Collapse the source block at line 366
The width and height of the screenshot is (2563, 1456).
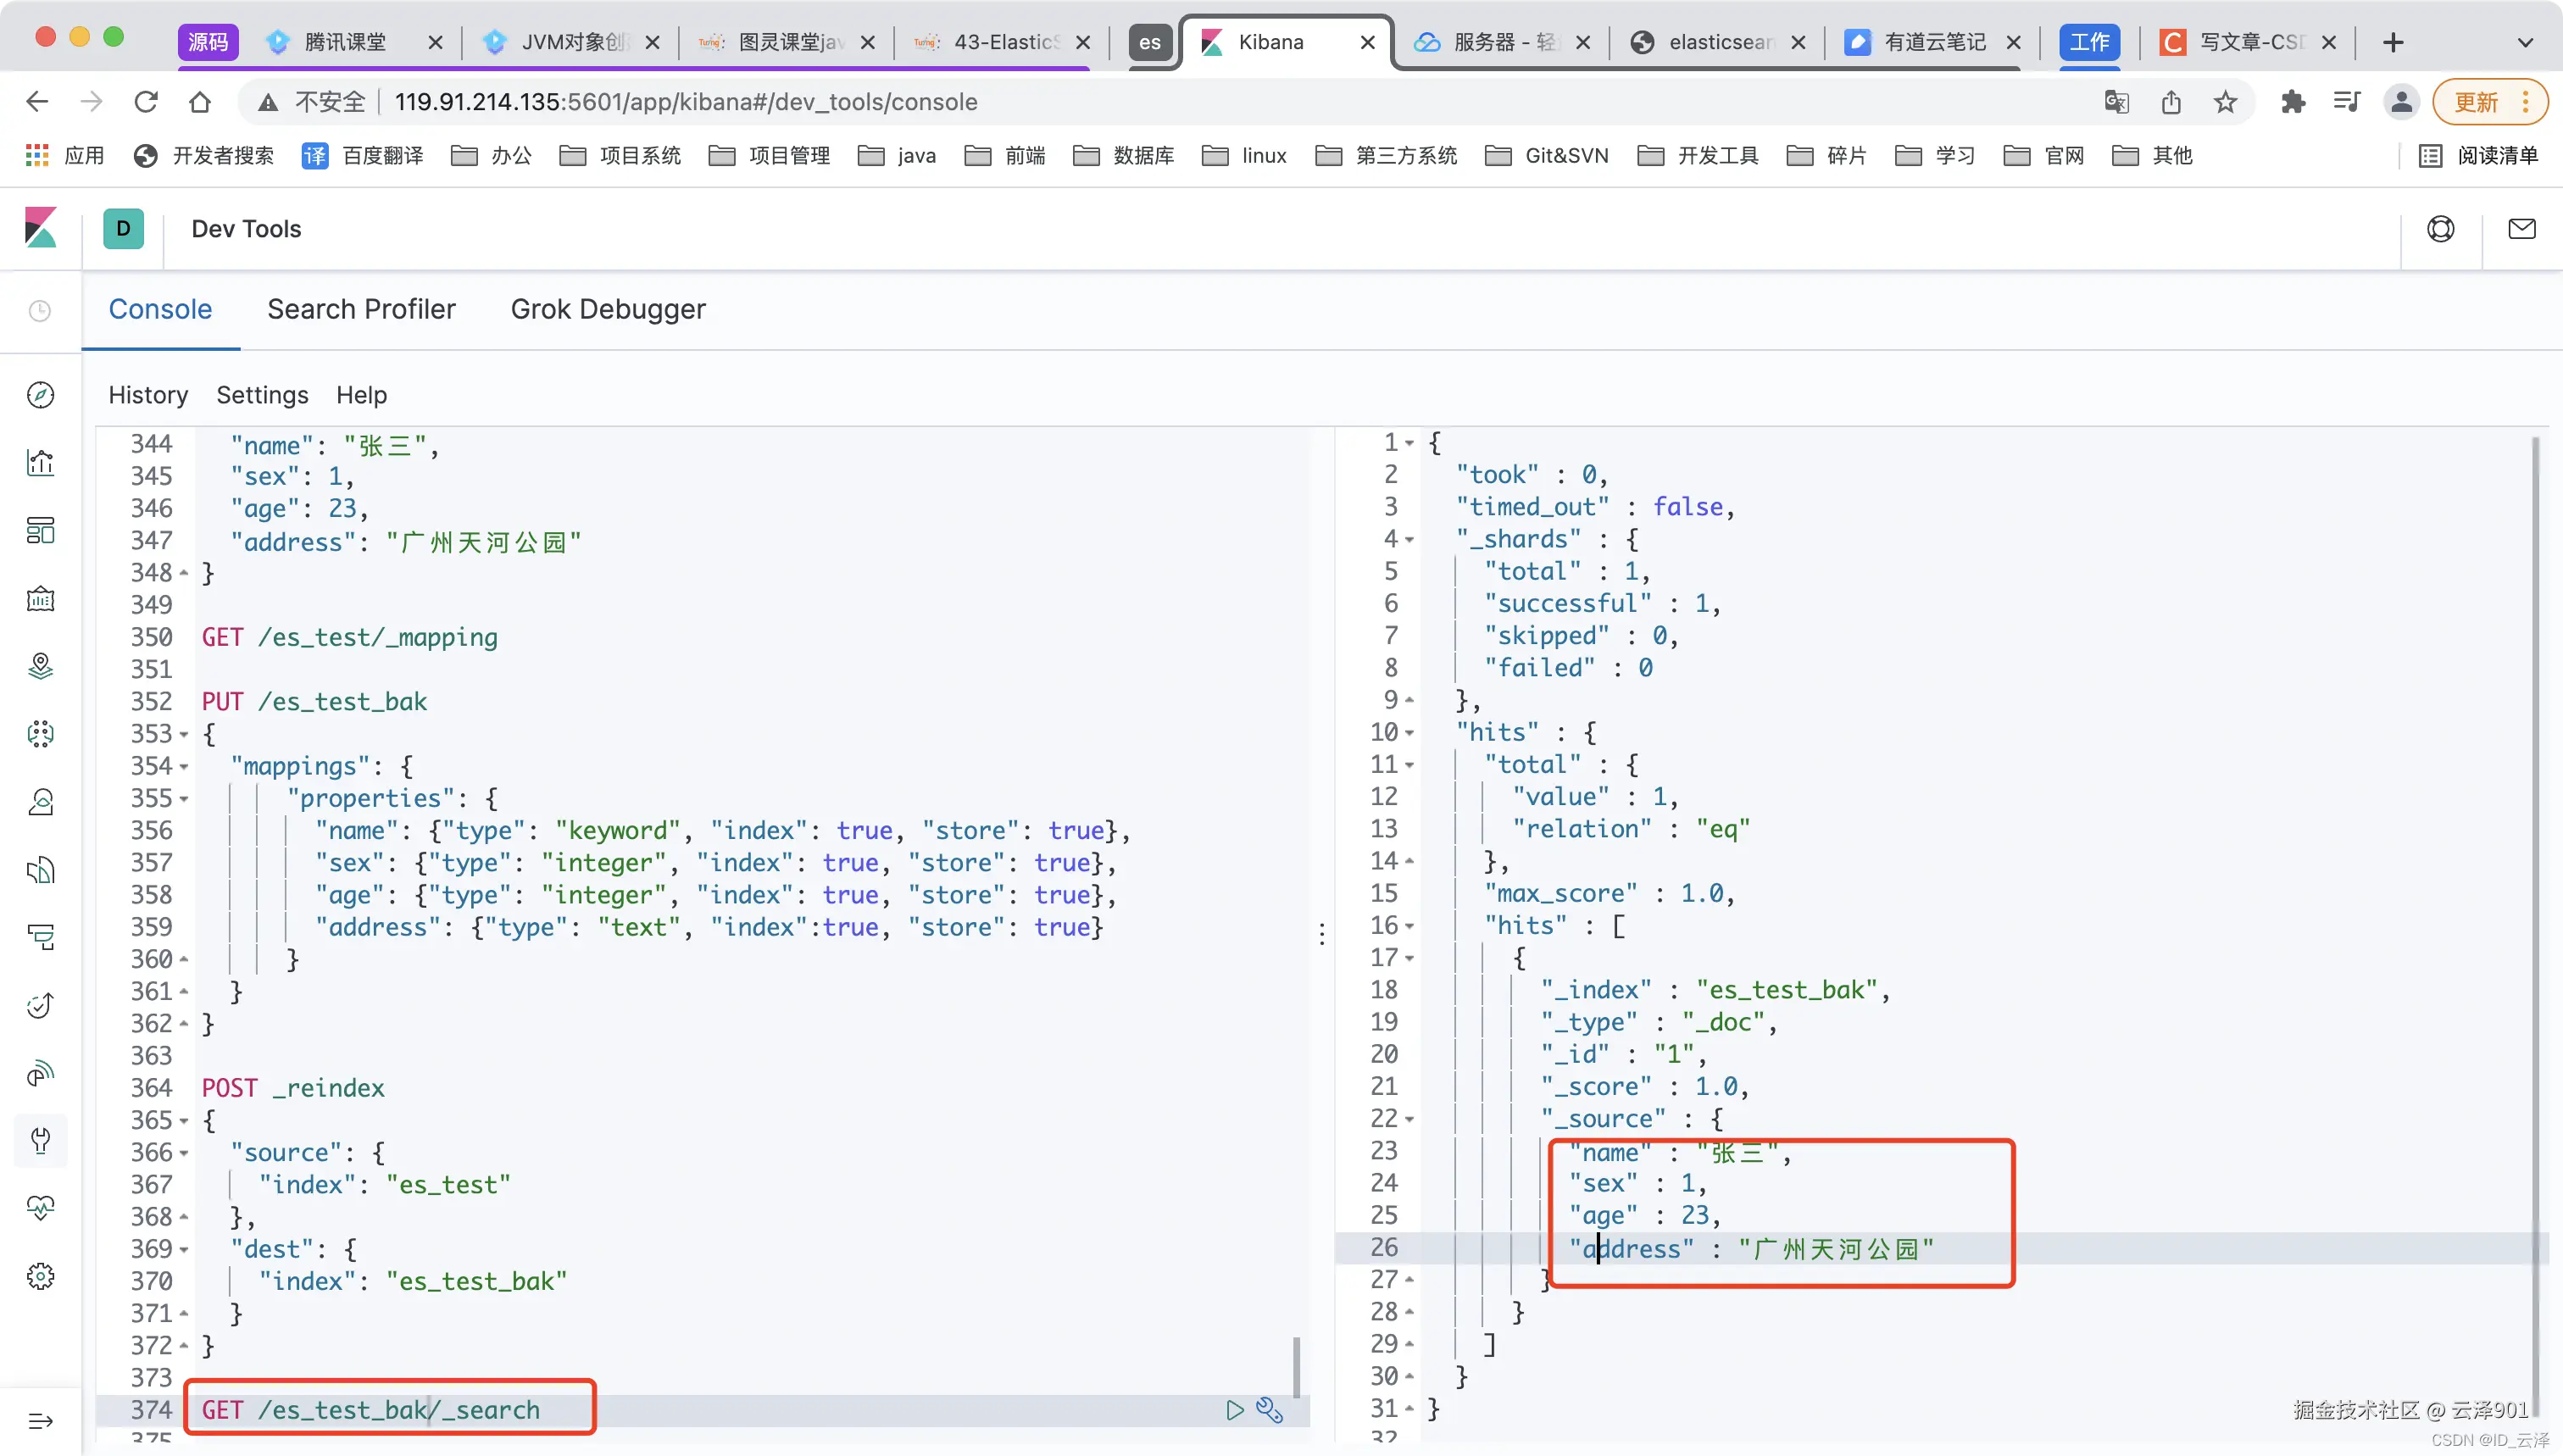pyautogui.click(x=184, y=1153)
